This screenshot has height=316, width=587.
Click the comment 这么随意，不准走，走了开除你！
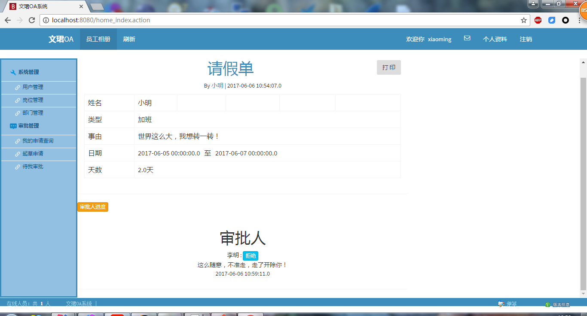point(242,265)
